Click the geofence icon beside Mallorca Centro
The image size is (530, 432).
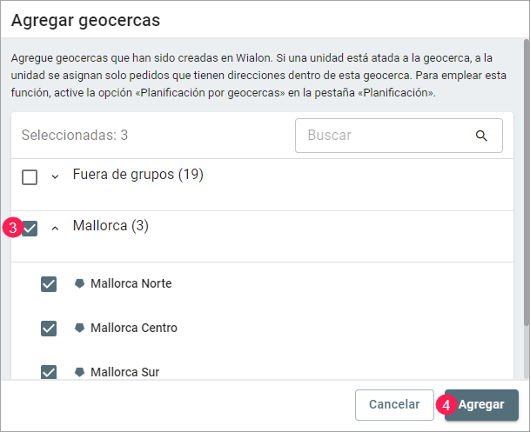[x=79, y=328]
